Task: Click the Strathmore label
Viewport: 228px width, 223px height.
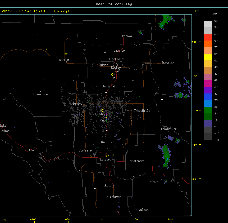Action: tap(136, 161)
